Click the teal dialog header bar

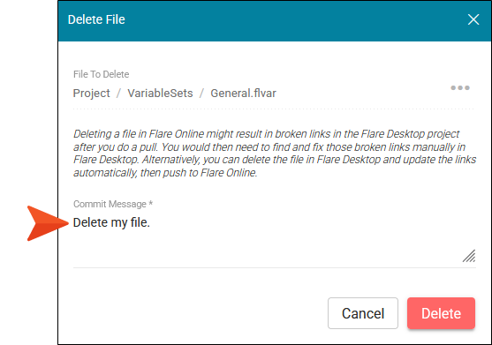[x=275, y=20]
